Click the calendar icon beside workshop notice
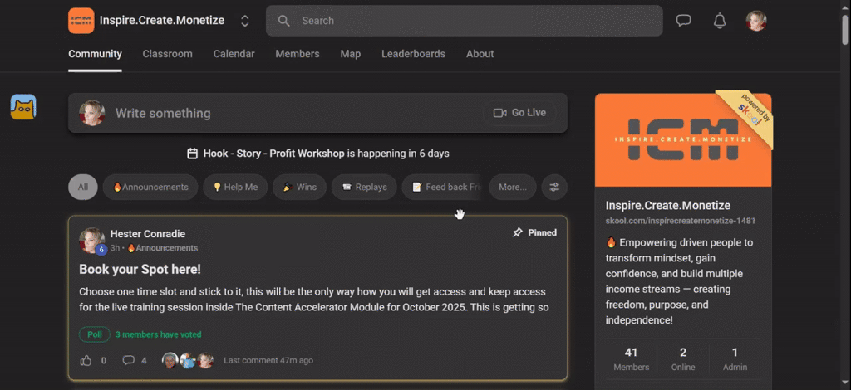Screen dimensions: 851x390 click(x=192, y=154)
